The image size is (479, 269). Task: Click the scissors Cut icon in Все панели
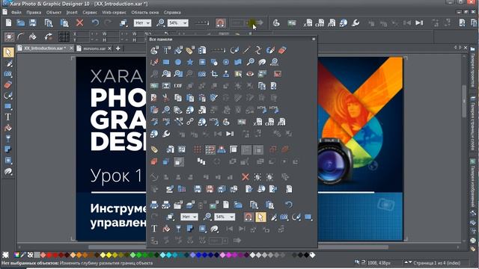click(x=166, y=98)
